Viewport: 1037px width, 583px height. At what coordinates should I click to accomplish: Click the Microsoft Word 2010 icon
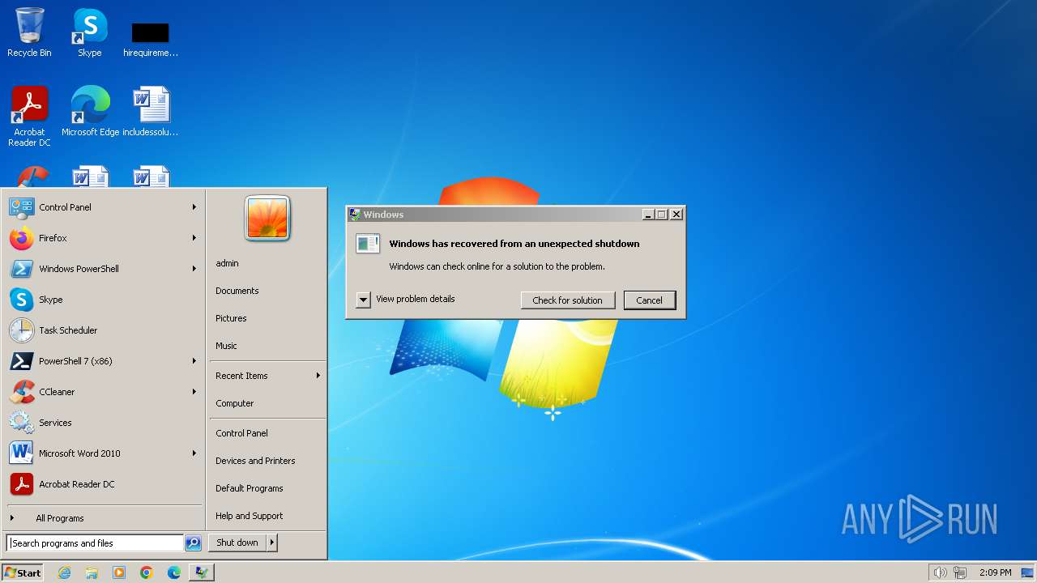pos(21,453)
